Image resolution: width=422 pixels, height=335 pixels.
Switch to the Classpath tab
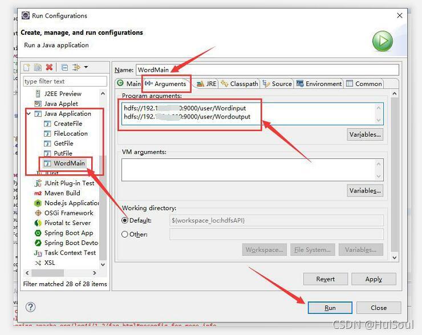coord(240,84)
